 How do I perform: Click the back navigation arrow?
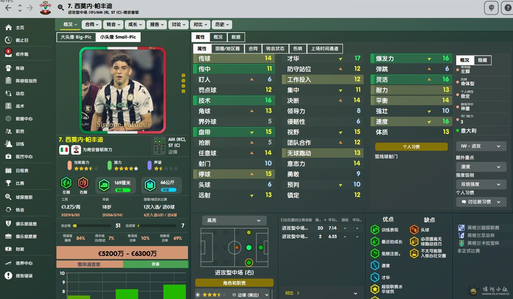click(8, 8)
